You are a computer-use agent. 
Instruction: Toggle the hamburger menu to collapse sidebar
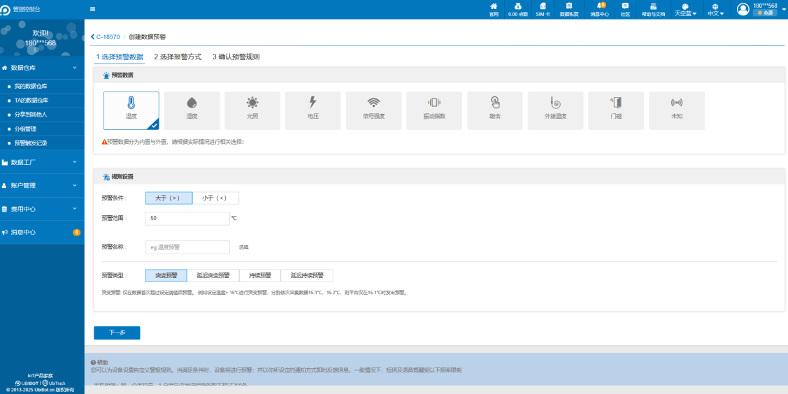[93, 9]
